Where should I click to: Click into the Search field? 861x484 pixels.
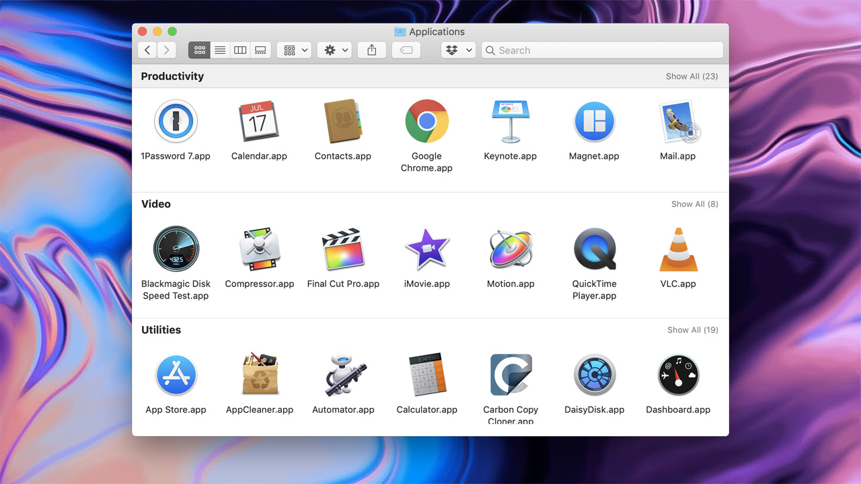[602, 50]
